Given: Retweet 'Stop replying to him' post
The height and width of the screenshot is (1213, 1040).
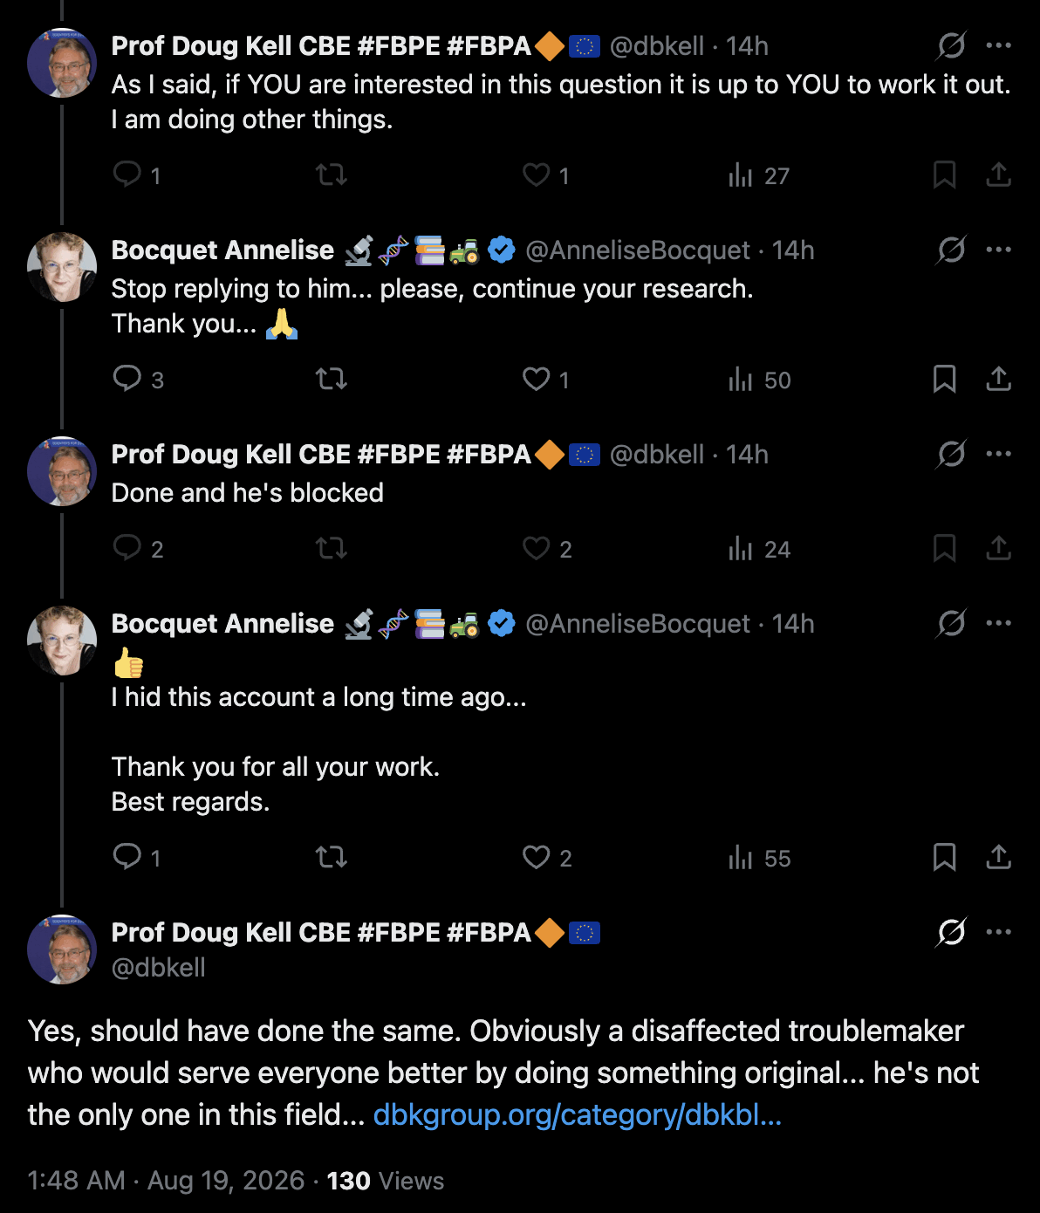Looking at the screenshot, I should tap(331, 379).
